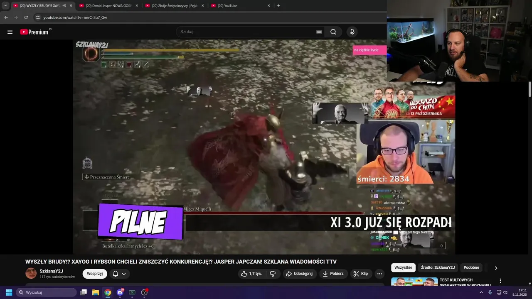The image size is (532, 299).
Task: Open Discord from the taskbar
Action: pos(120,292)
